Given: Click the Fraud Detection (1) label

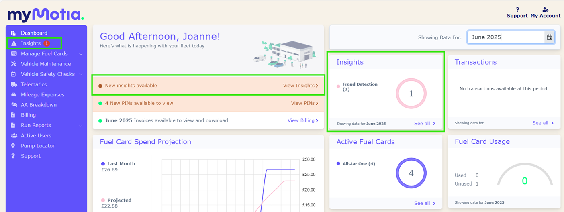Looking at the screenshot, I should click(360, 87).
